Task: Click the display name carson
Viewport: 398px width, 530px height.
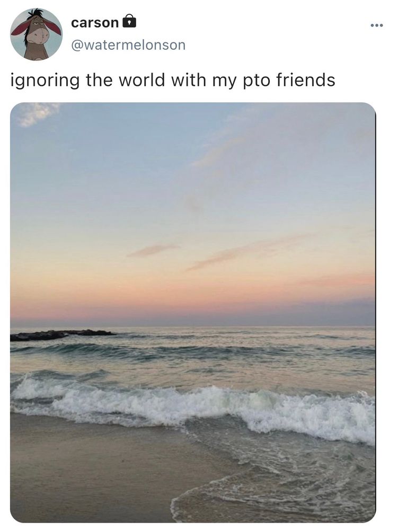Action: point(95,23)
